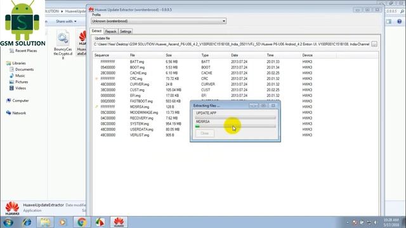
Task: Select the FASTBOOT.img file entry
Action: [141, 101]
